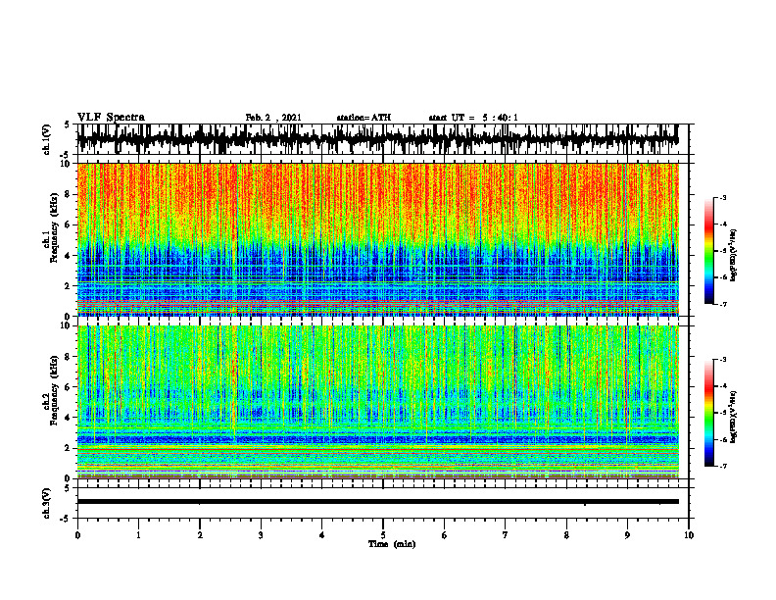The width and height of the screenshot is (776, 600).
Task: Select the "start UT = 5 : 40: 1" text
Action: tap(473, 118)
